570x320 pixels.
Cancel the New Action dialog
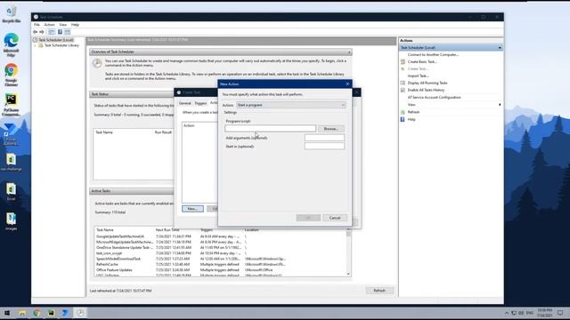[x=335, y=218]
